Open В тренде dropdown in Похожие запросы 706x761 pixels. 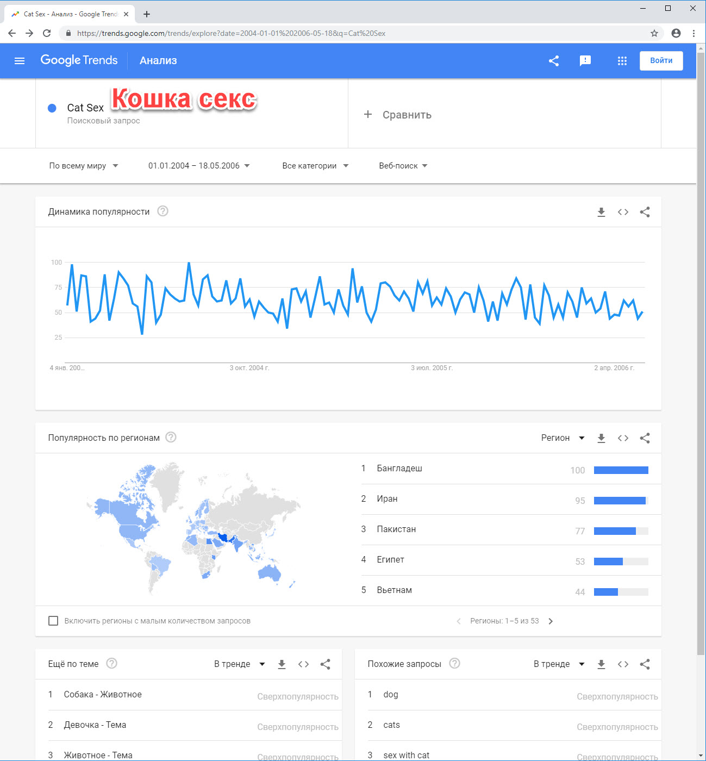click(x=559, y=664)
